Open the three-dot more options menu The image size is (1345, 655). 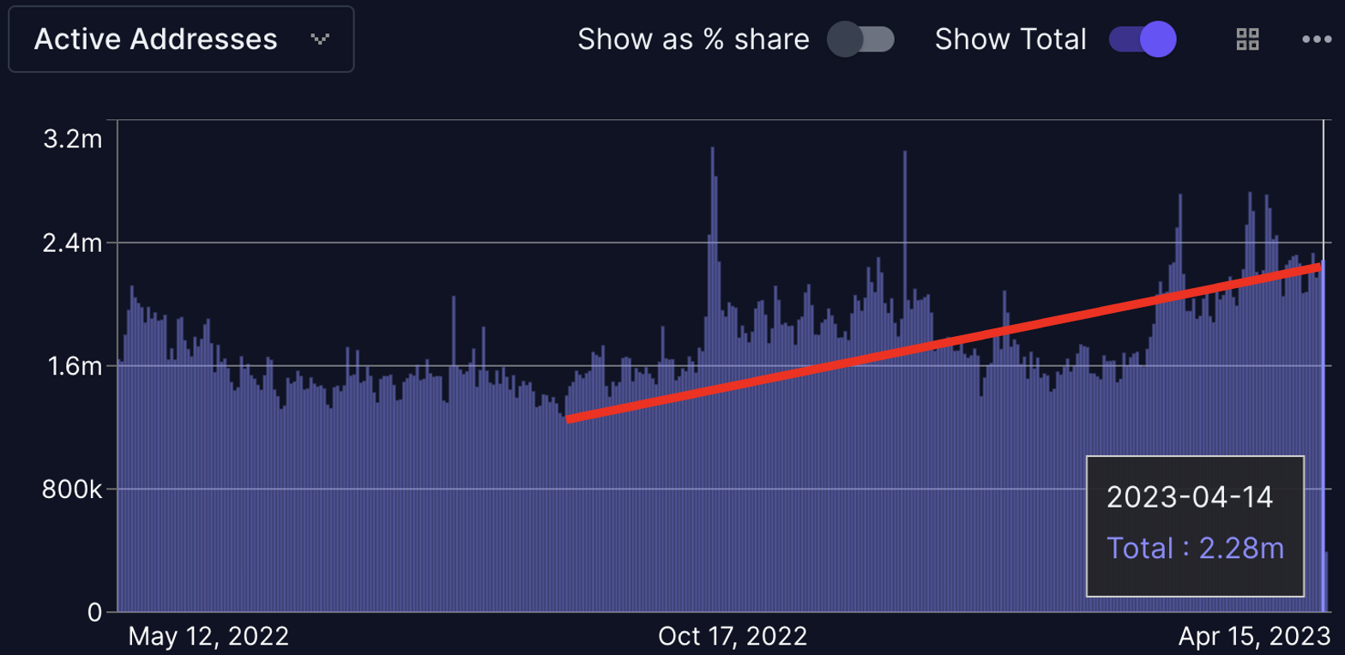(x=1316, y=39)
